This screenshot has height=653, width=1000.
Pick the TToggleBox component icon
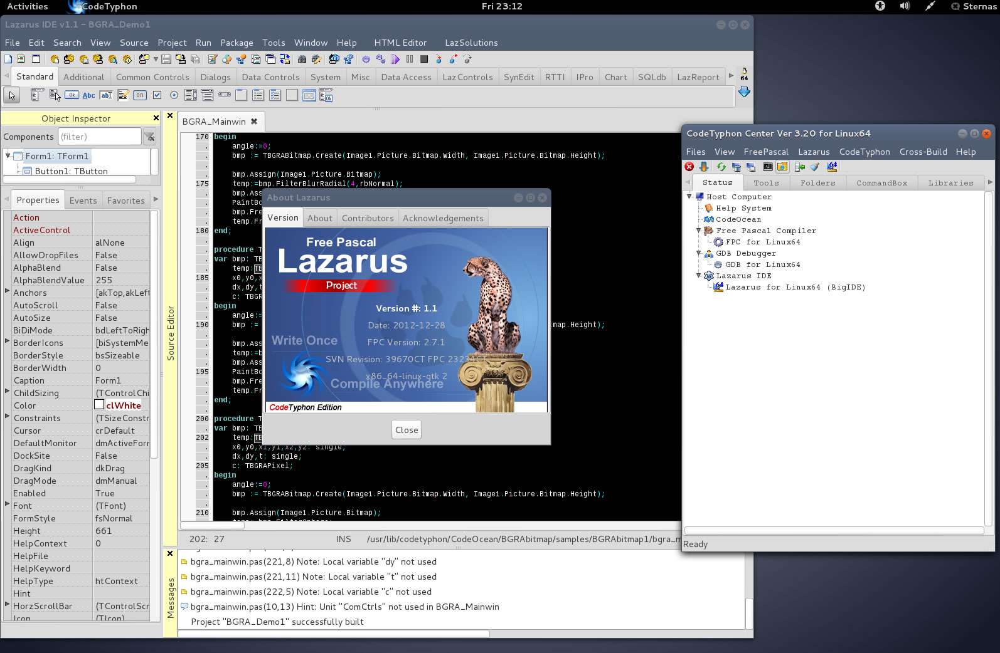(140, 95)
